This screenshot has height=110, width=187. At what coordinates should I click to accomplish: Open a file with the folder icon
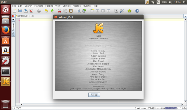[20, 11]
